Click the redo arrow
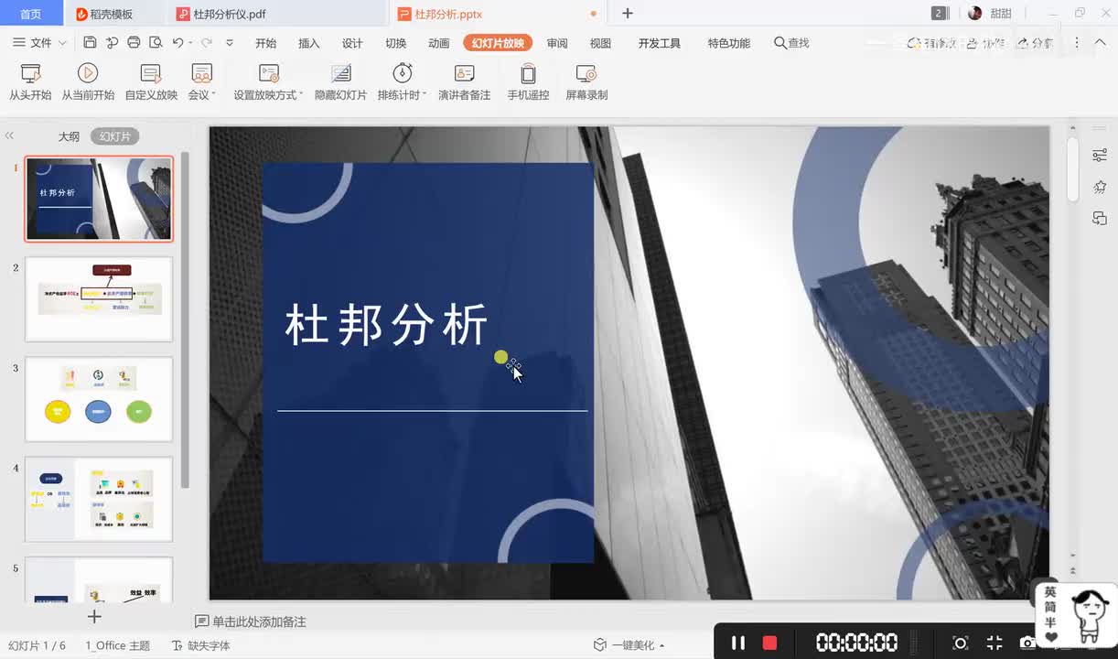 click(206, 43)
